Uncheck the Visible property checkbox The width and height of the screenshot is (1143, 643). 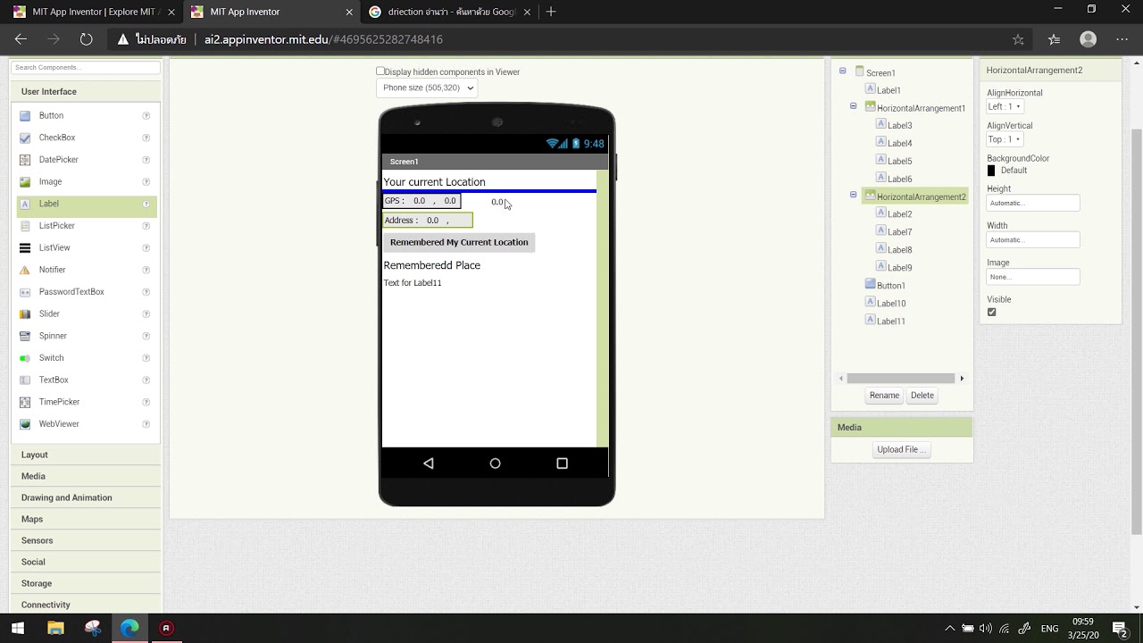tap(991, 312)
